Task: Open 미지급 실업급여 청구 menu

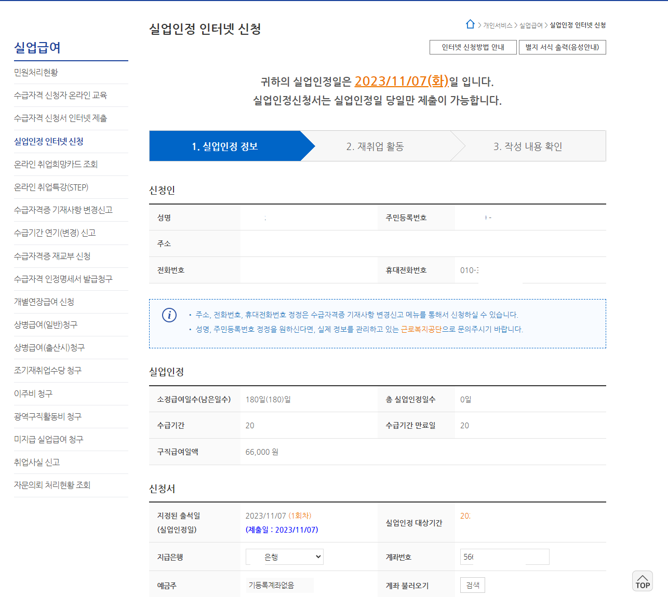Action: (48, 439)
